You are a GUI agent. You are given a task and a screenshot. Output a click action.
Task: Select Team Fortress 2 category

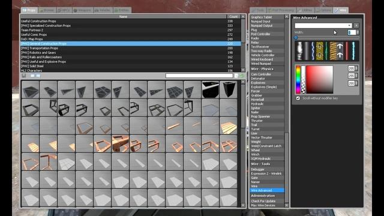[x=131, y=30]
